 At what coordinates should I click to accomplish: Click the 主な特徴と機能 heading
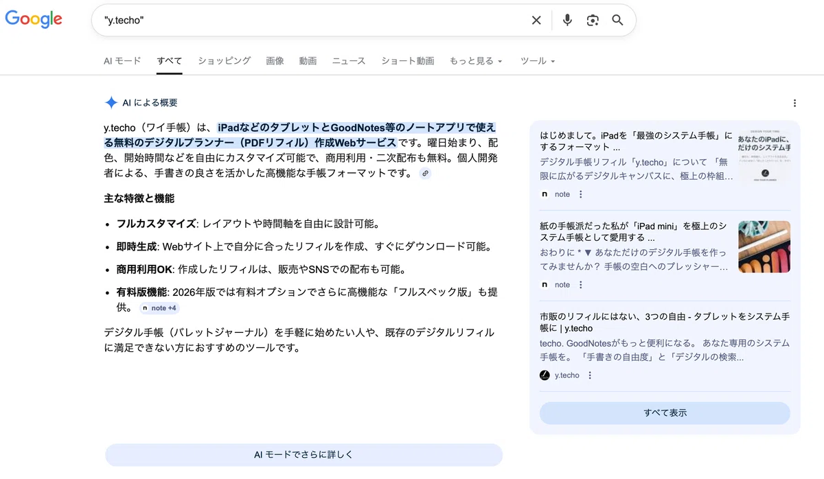click(139, 198)
